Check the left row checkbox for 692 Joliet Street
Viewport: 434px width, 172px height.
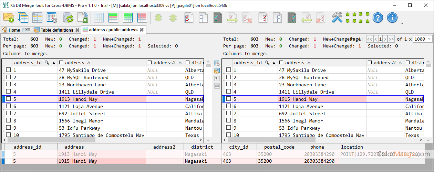[8, 113]
